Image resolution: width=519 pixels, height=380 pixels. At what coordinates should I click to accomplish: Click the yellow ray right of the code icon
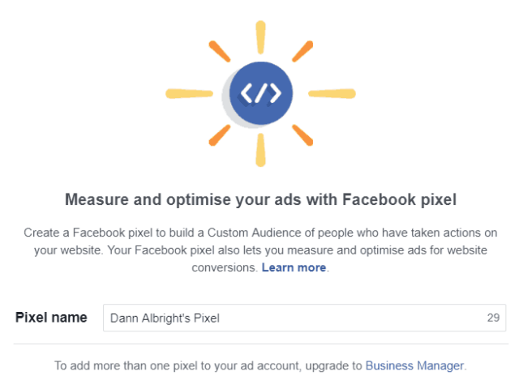pyautogui.click(x=332, y=93)
